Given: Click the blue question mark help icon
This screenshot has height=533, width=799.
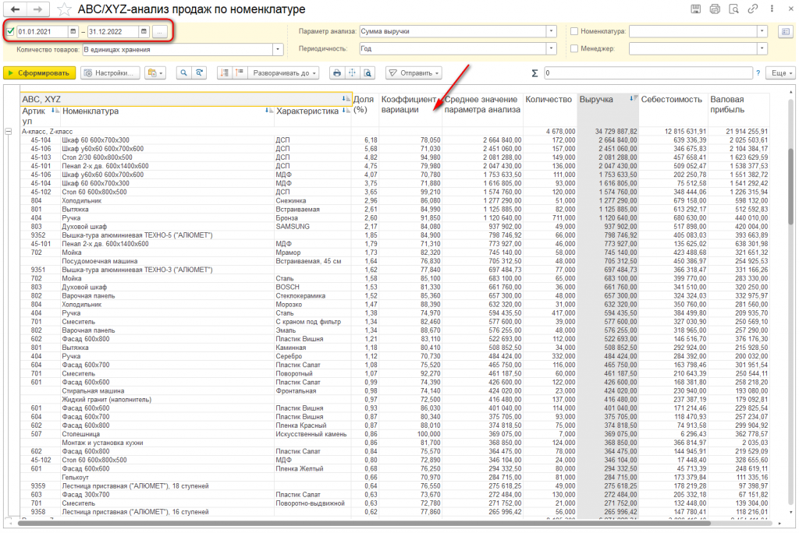Looking at the screenshot, I should 758,73.
